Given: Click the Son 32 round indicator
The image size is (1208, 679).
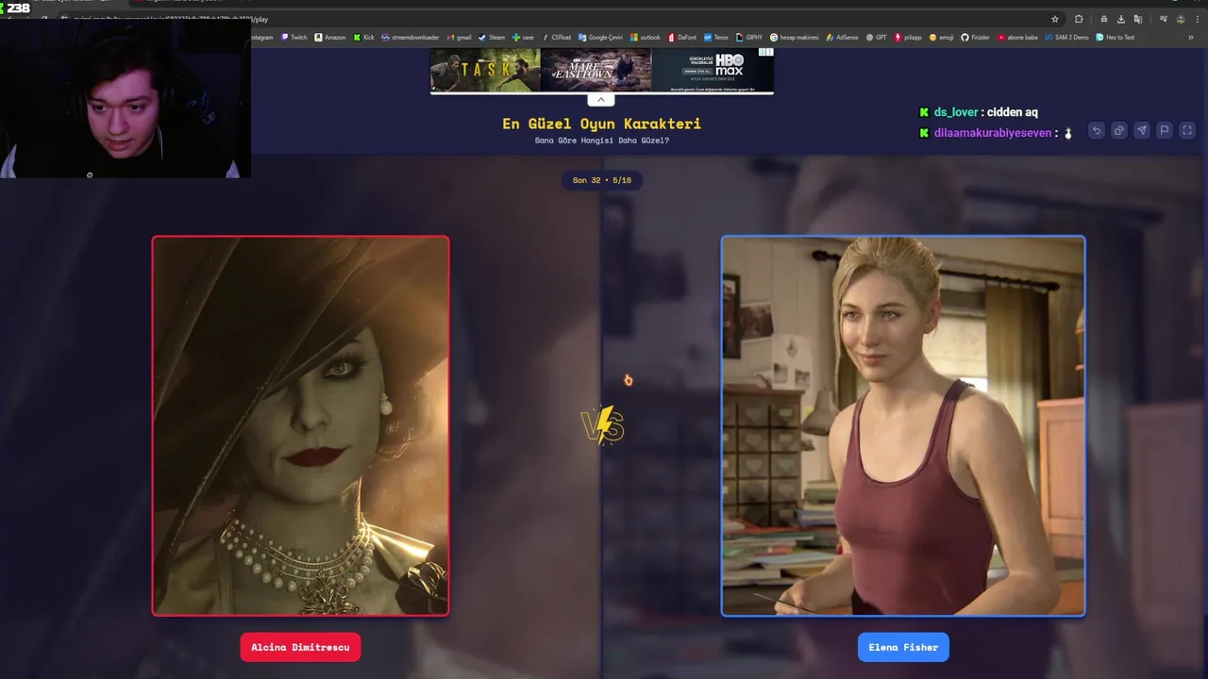Looking at the screenshot, I should (602, 180).
